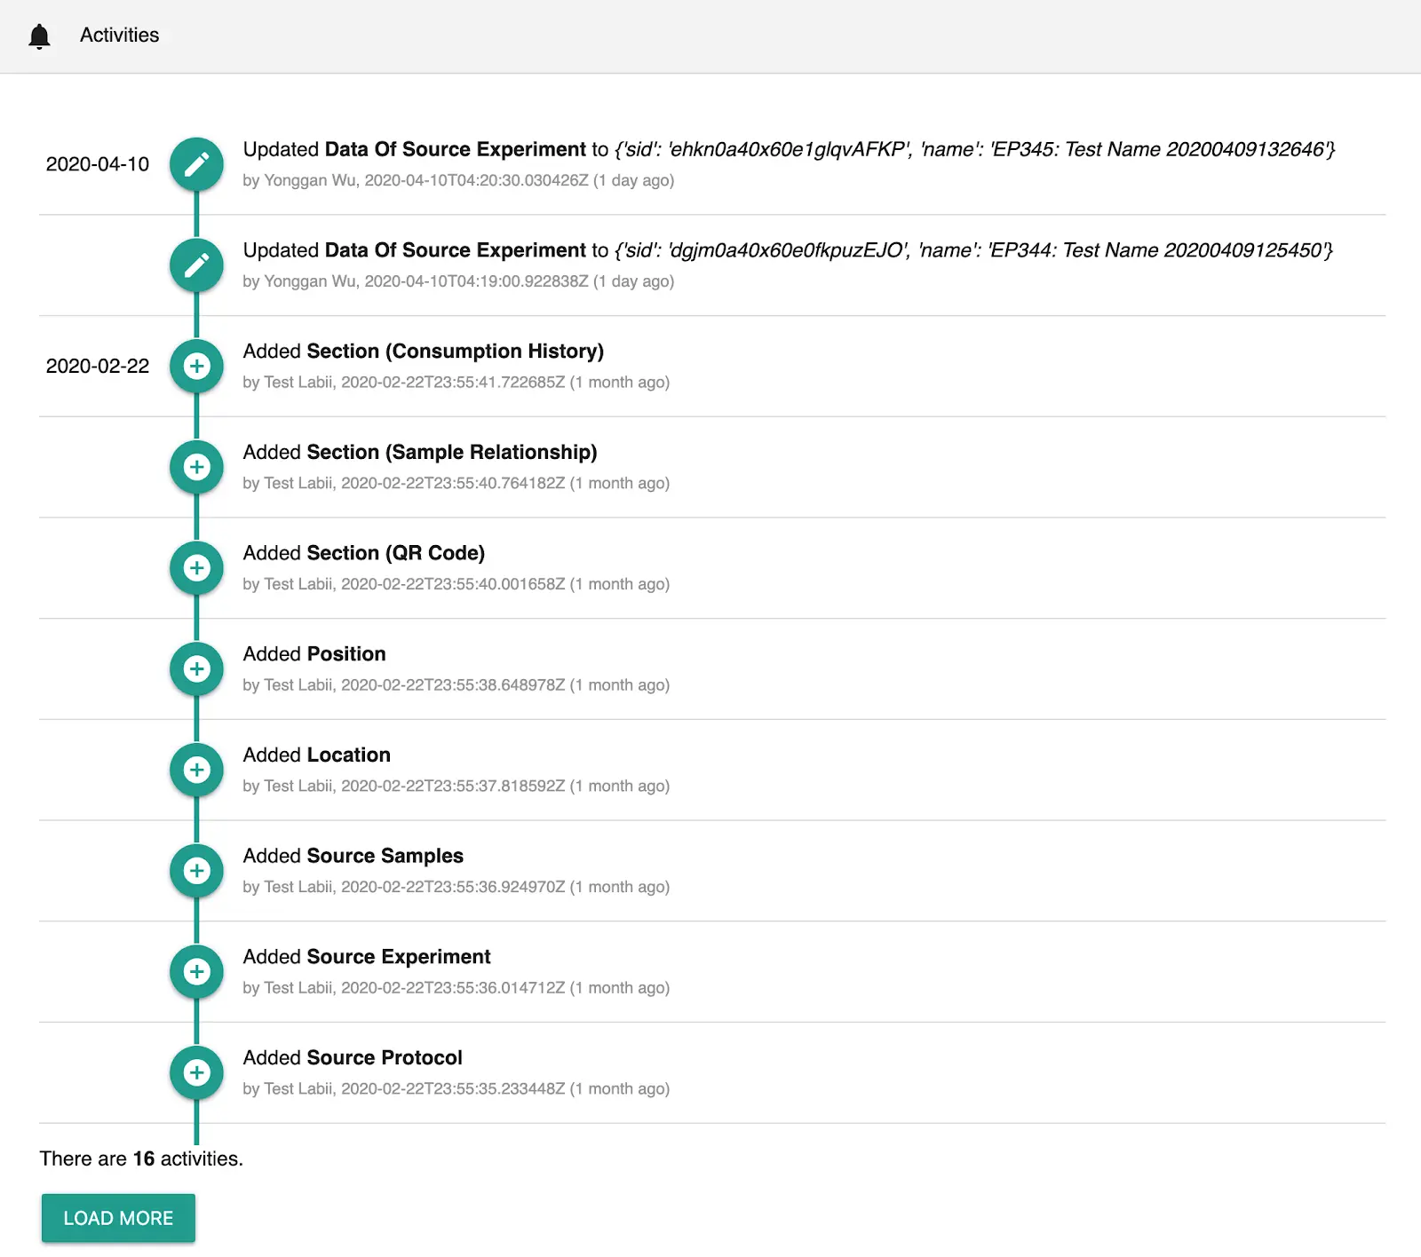This screenshot has height=1257, width=1421.
Task: Click plus icon beside Sample Relationship section
Action: (x=196, y=467)
